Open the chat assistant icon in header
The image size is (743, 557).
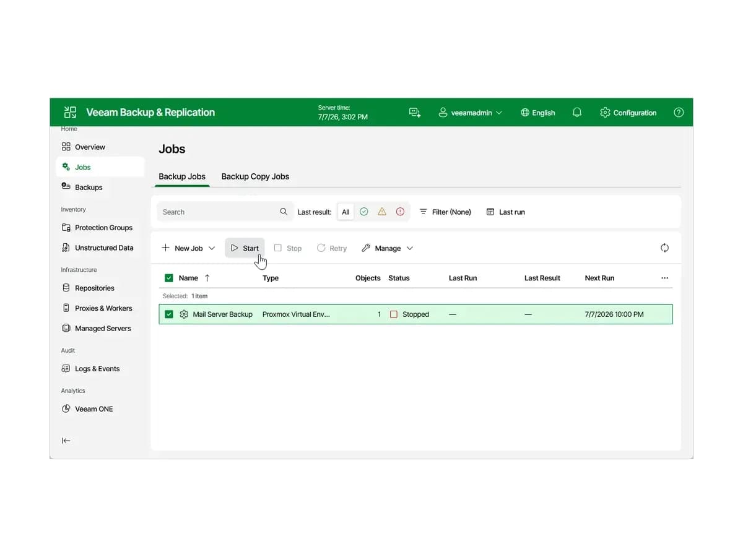tap(415, 113)
